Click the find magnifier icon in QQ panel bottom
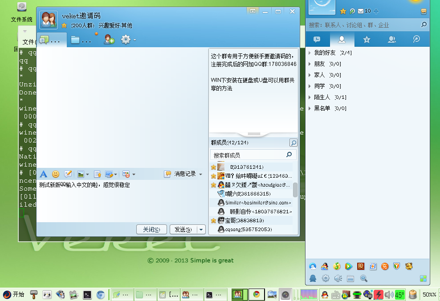This screenshot has width=440, height=301. pos(364,278)
